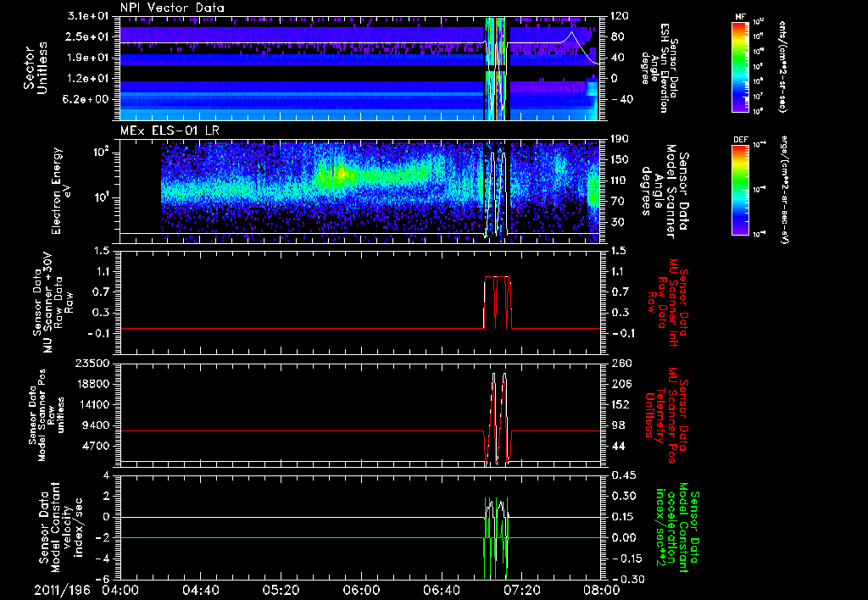Click the 0.45 acceleration tick value

[x=622, y=475]
